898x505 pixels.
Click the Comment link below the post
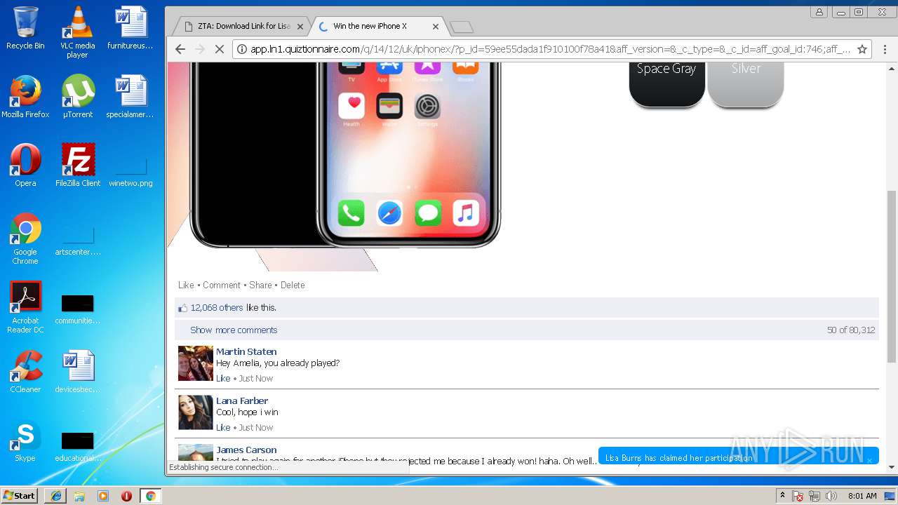[x=222, y=285]
